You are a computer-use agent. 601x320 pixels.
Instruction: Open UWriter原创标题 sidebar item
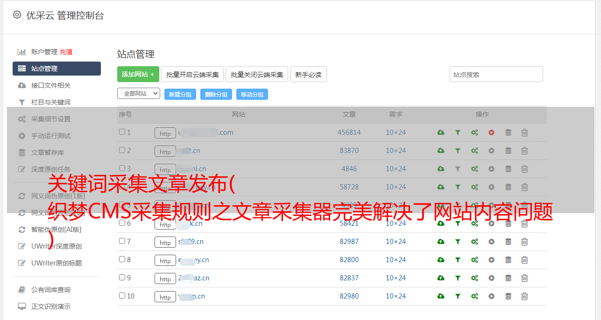pyautogui.click(x=57, y=263)
